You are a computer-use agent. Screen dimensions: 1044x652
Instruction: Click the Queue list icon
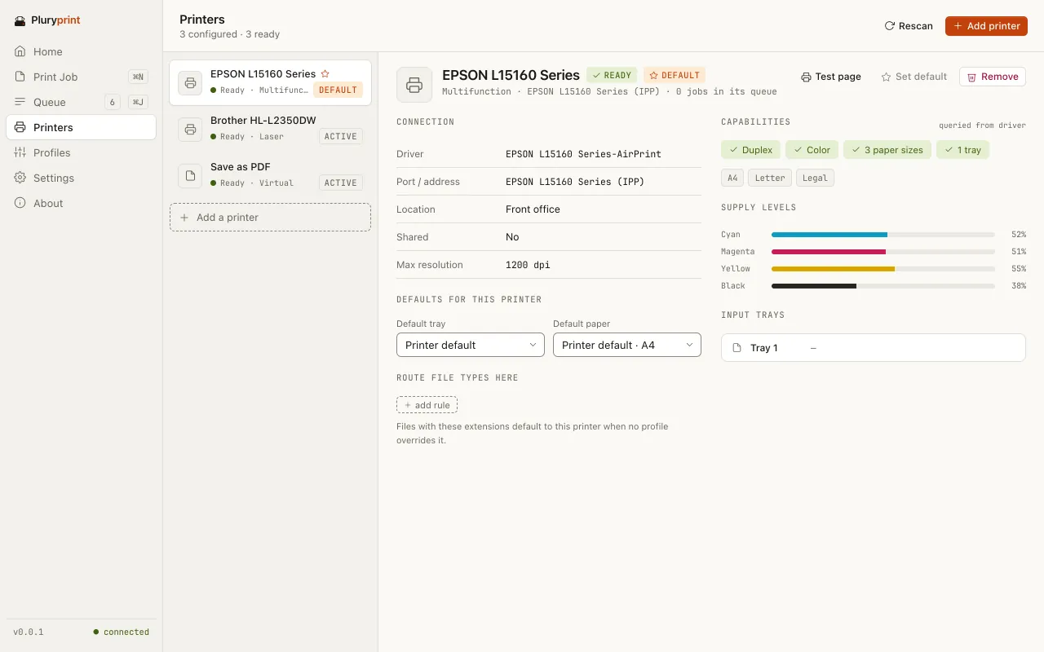(x=20, y=102)
